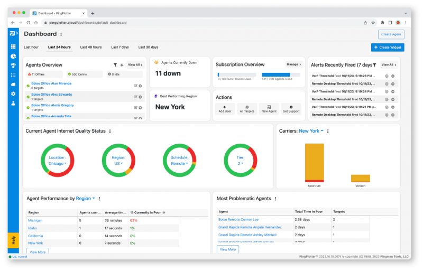423x271 pixels.
Task: Click the PingPlotter logo in sidebar
Action: point(14,33)
